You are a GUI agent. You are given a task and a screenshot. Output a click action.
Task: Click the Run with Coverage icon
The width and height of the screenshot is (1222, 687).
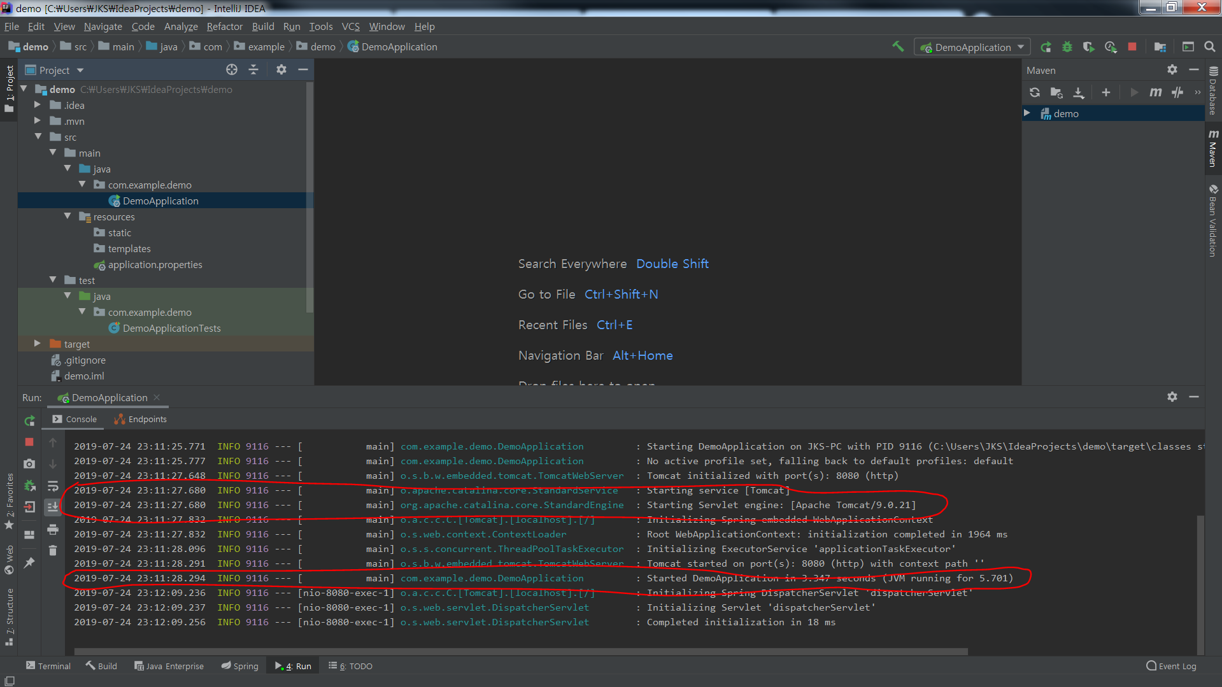pos(1088,47)
